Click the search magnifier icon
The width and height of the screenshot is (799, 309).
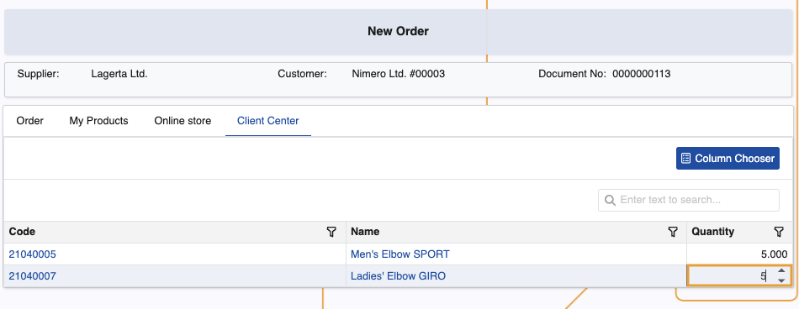pos(610,200)
